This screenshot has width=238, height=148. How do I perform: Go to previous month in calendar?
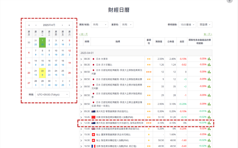coord(36,25)
